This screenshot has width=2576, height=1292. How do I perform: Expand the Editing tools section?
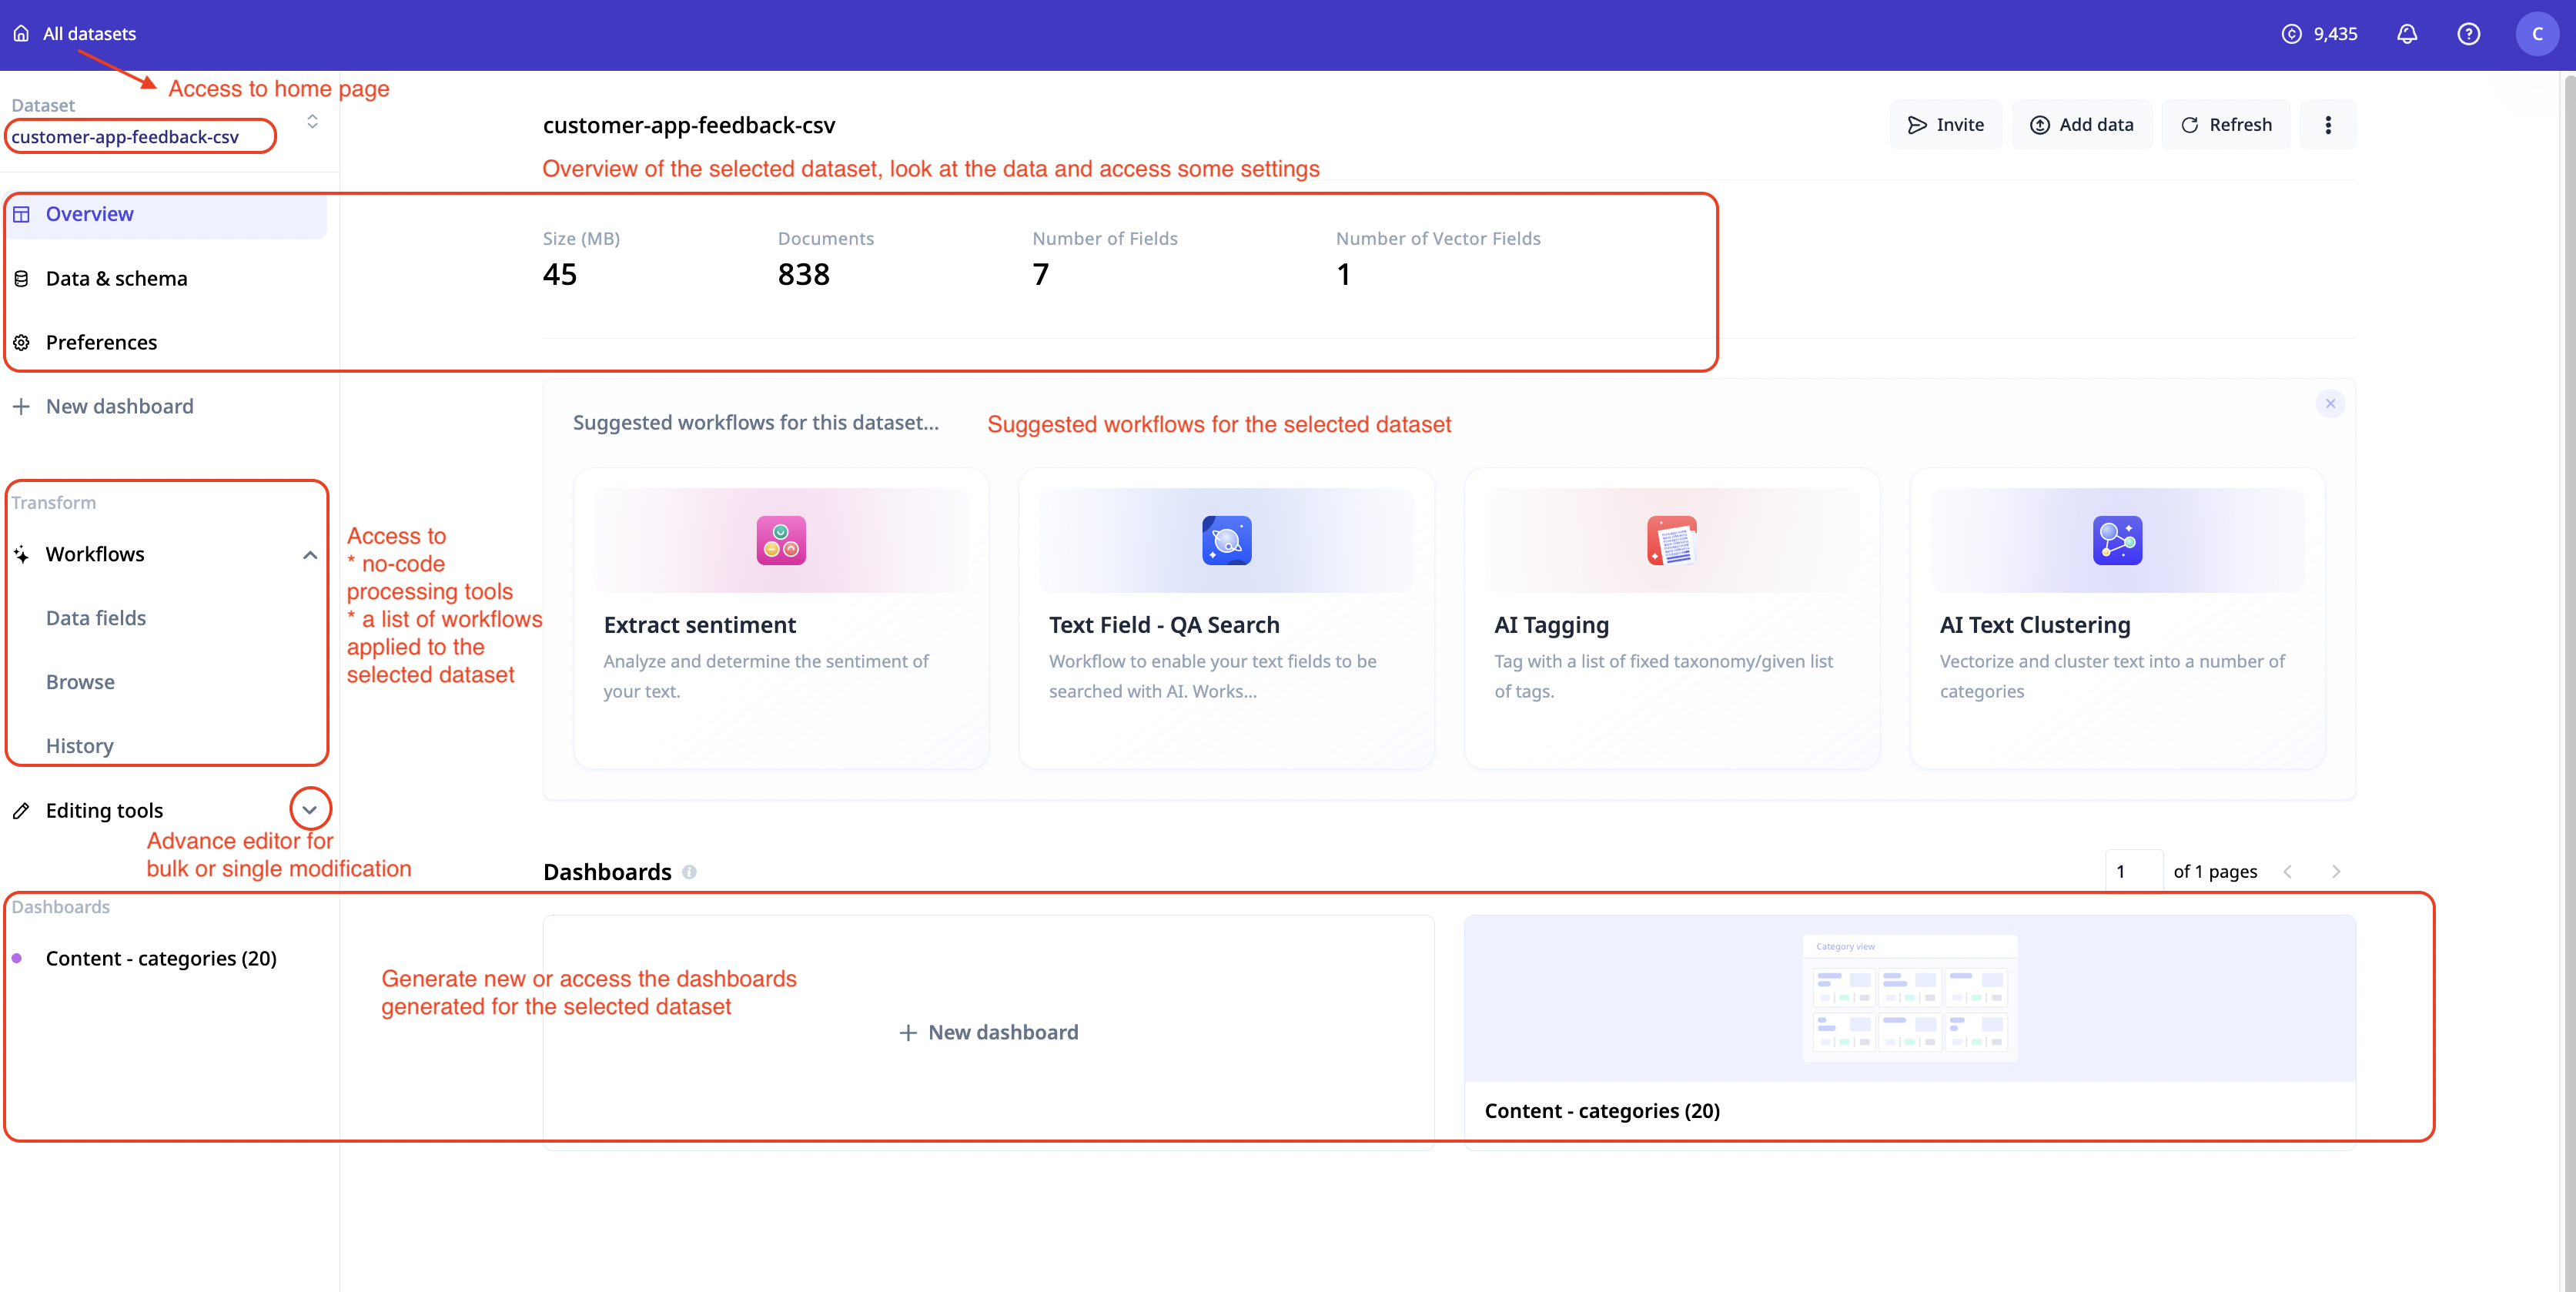(x=310, y=810)
